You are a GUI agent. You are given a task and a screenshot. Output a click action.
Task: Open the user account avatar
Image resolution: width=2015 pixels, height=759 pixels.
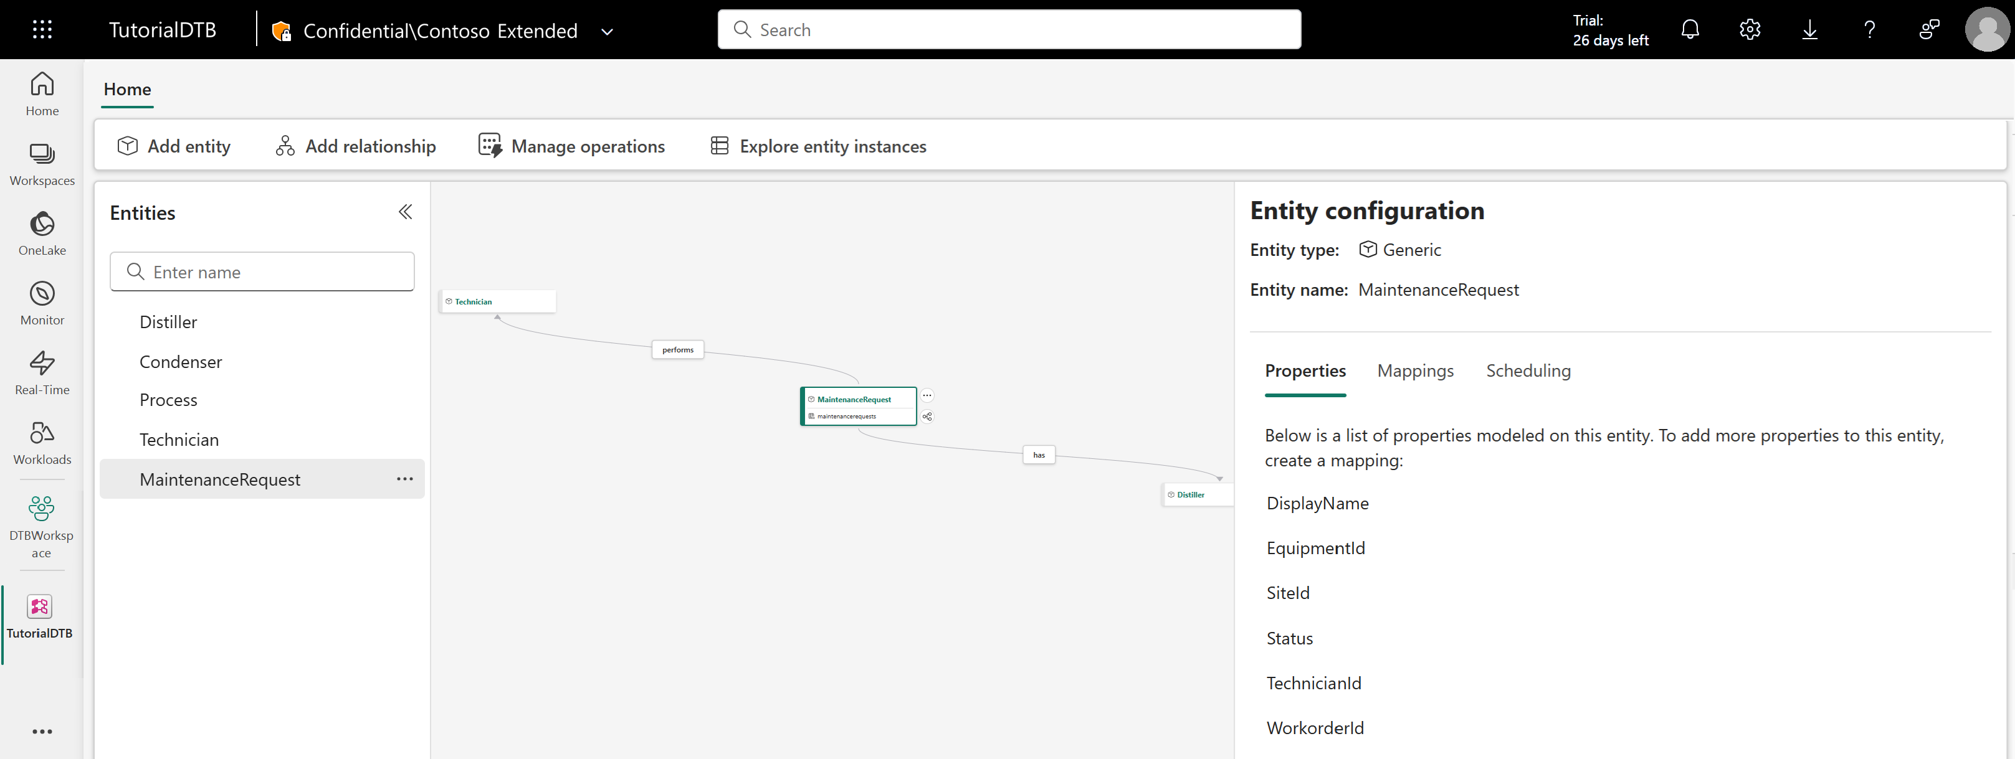pos(1987,30)
